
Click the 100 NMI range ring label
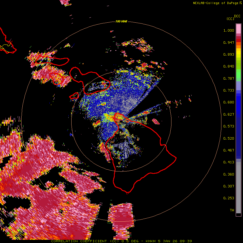121,21
